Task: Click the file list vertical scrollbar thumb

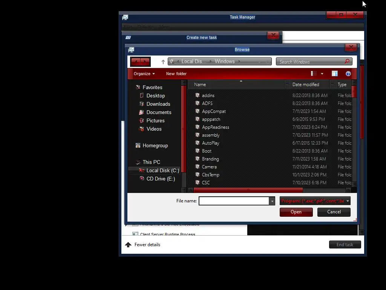Action: tap(354, 91)
